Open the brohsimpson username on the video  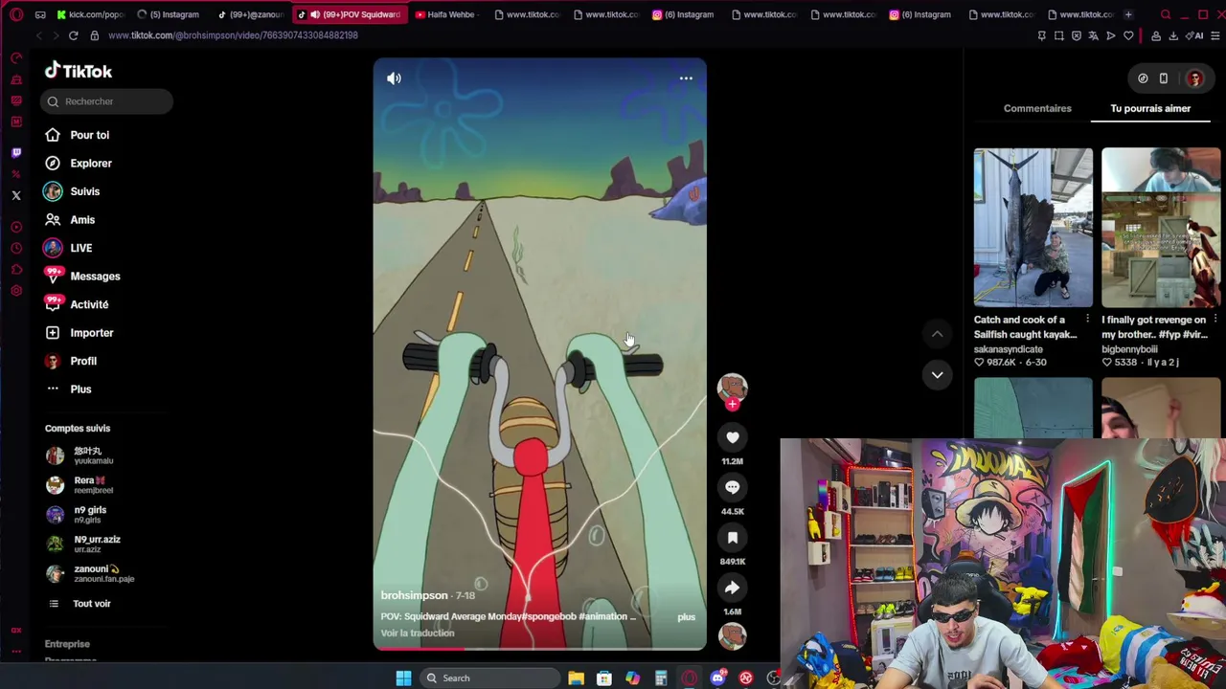point(414,595)
